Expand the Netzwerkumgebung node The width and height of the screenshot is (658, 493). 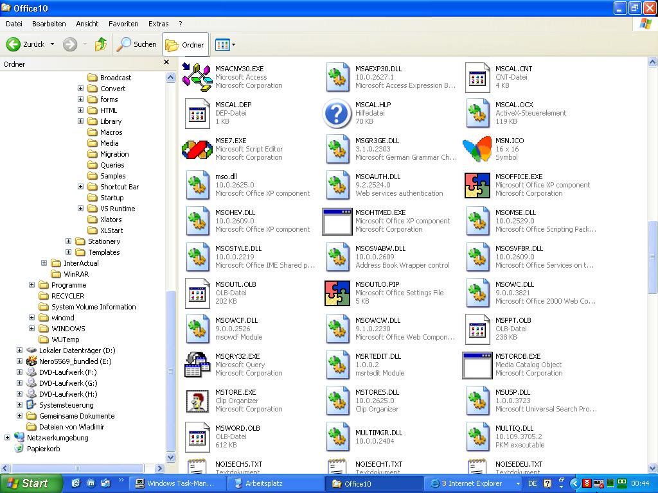pos(7,438)
